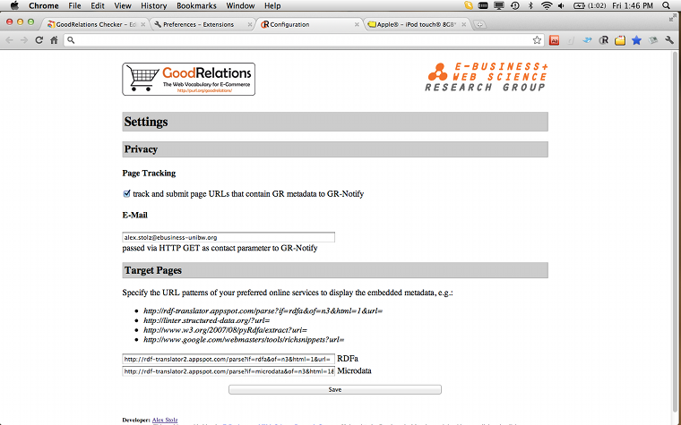Image resolution: width=681 pixels, height=425 pixels.
Task: Open the memory monitor menu bar icon
Action: pyautogui.click(x=483, y=5)
